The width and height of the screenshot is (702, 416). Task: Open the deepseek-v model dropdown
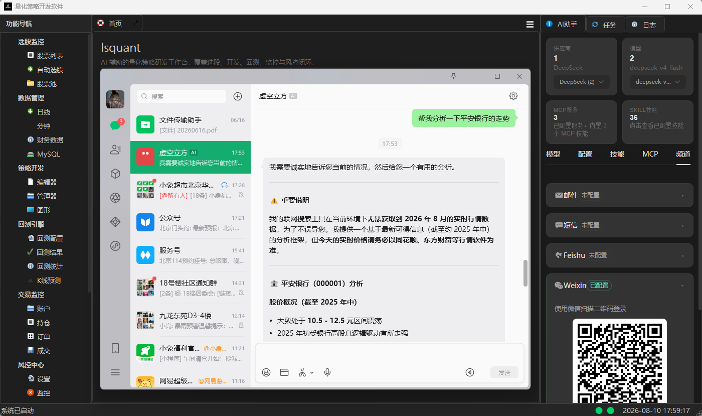tap(658, 82)
